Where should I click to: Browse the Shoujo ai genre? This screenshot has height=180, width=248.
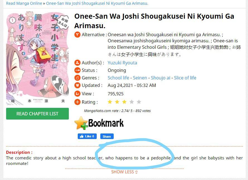(161, 78)
